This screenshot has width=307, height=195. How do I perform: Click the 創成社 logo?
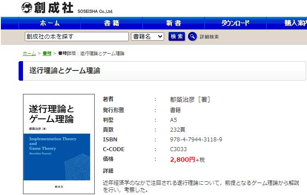[x=47, y=8]
